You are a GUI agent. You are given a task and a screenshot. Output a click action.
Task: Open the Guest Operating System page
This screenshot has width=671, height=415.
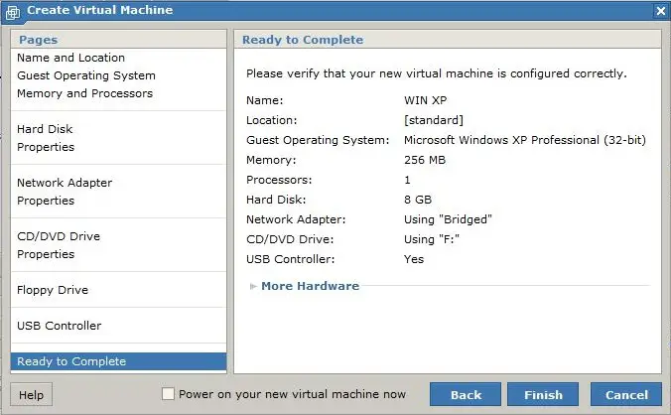[x=86, y=75]
